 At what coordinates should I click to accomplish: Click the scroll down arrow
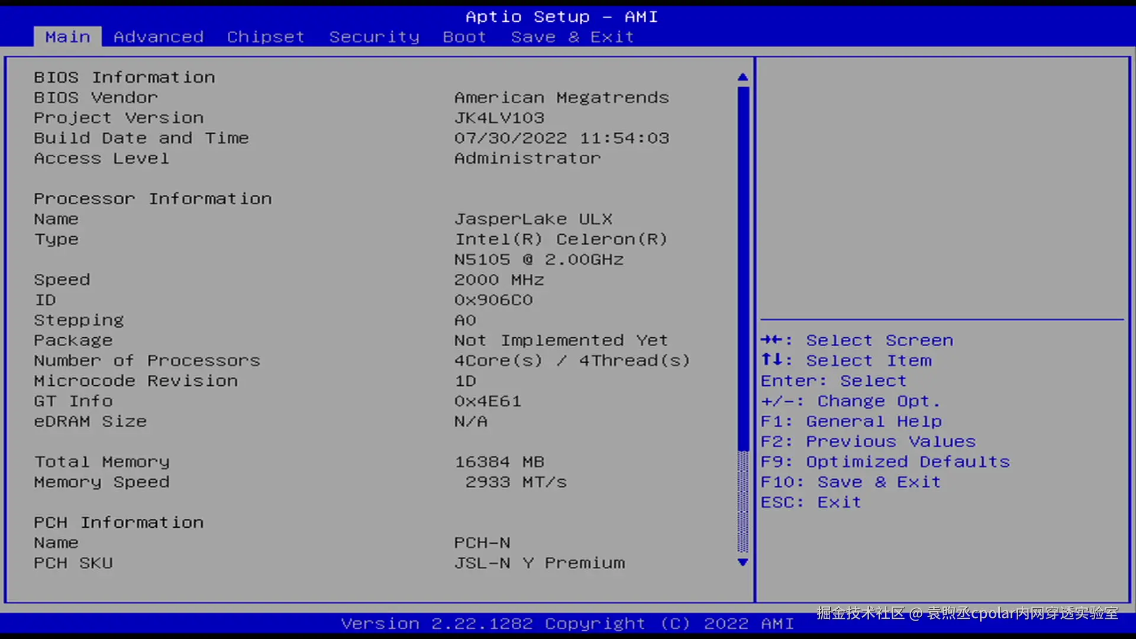(743, 563)
